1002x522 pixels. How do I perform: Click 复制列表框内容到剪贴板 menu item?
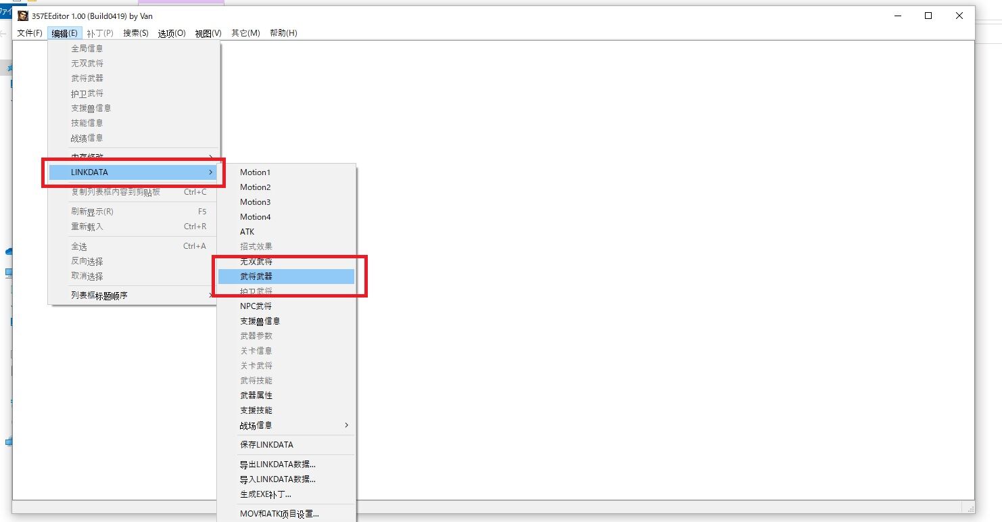(x=134, y=192)
